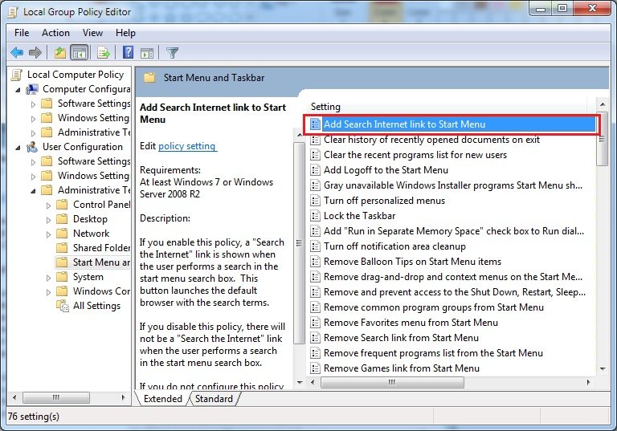Click settings list horizontal scrollbar thumb

tap(392, 382)
